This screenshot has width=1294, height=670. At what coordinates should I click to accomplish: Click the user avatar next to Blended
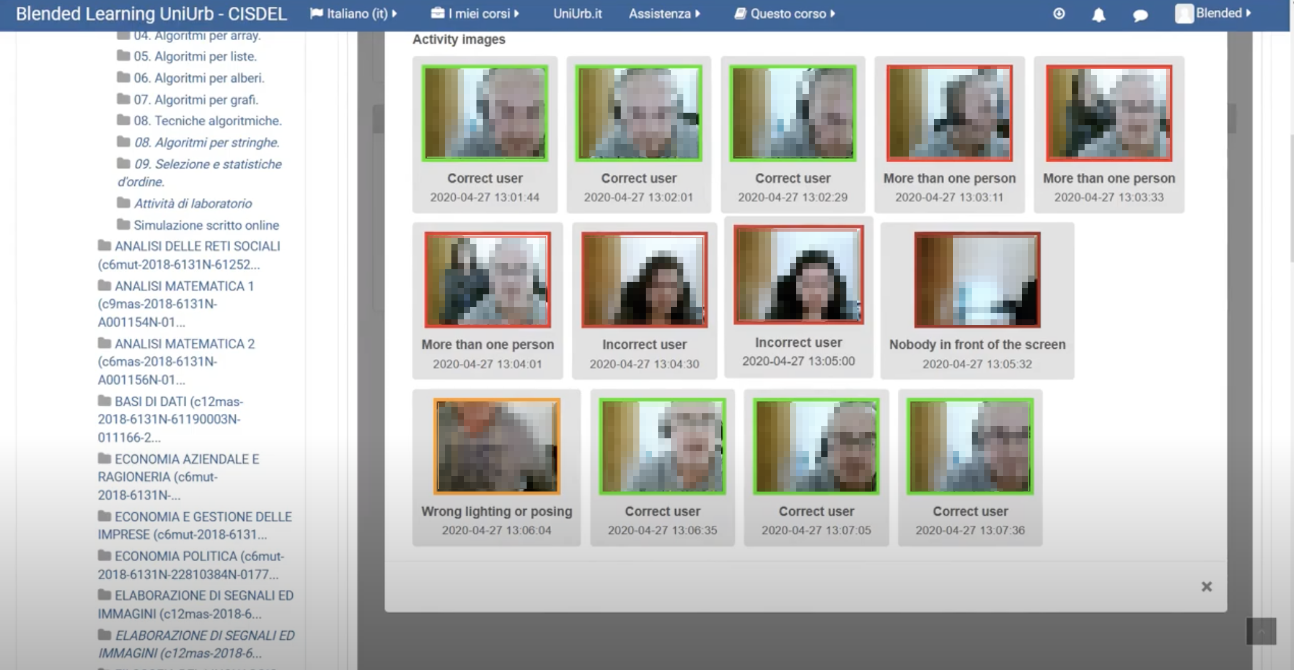tap(1185, 13)
